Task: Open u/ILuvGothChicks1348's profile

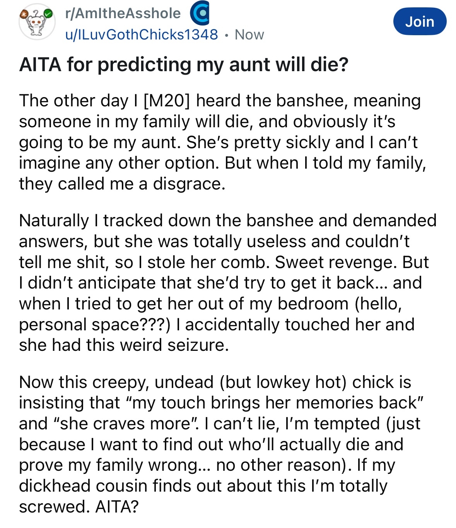Action: click(x=142, y=35)
